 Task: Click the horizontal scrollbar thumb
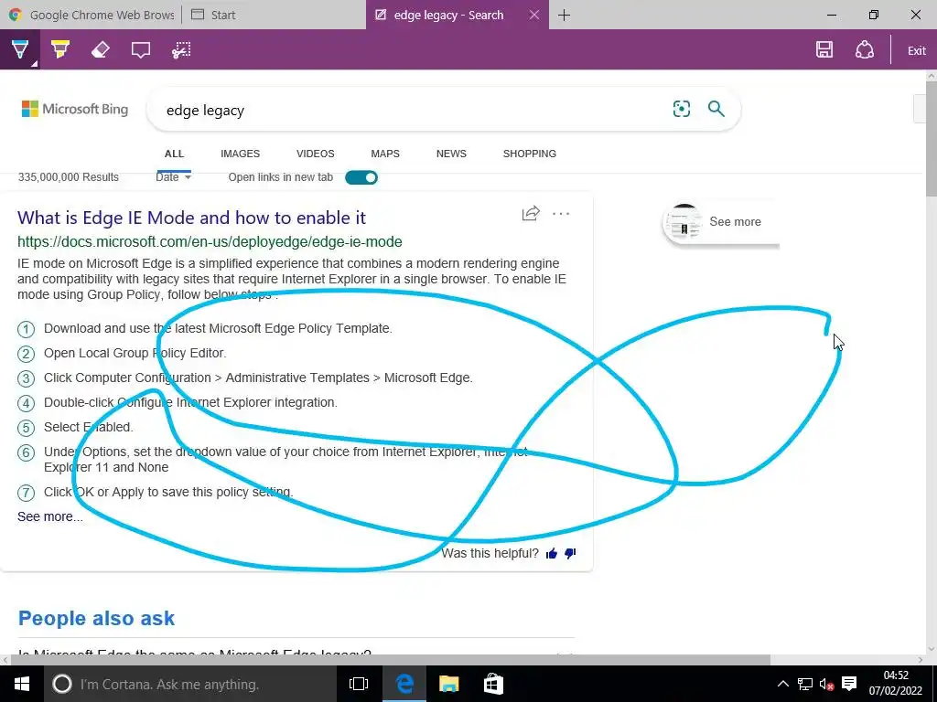390,660
